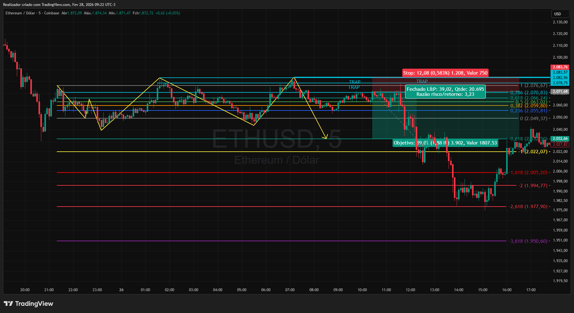Click the 03:00 time axis label

(194, 290)
